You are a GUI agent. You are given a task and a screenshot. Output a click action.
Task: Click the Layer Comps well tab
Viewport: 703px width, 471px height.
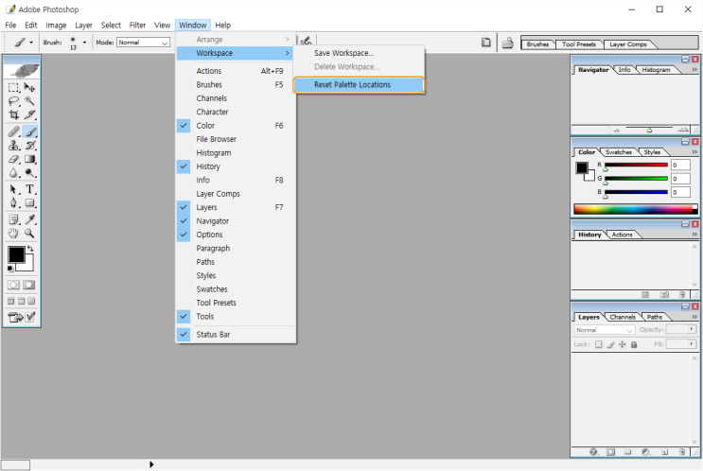click(627, 44)
